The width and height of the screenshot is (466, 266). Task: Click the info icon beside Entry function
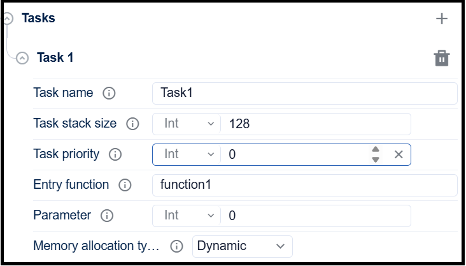(125, 185)
